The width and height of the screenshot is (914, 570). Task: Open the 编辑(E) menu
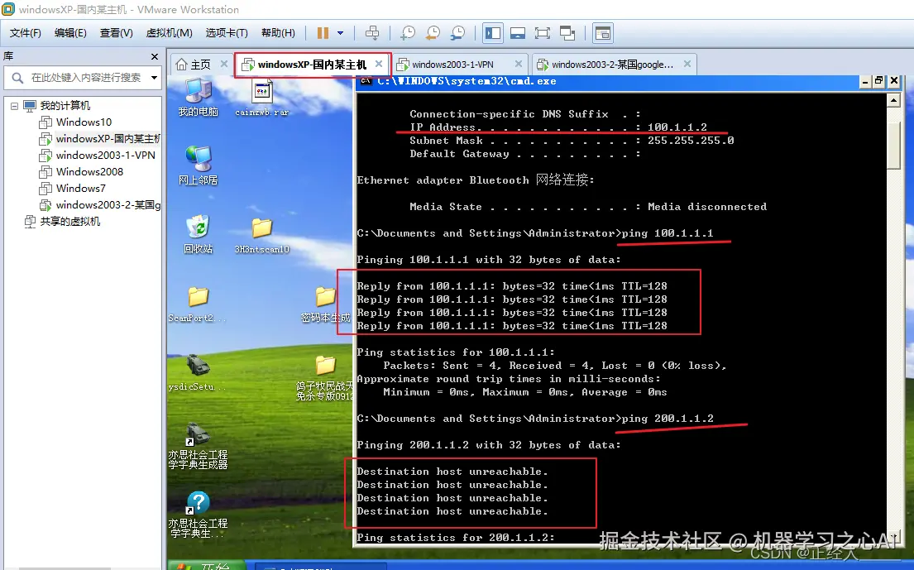pyautogui.click(x=70, y=33)
